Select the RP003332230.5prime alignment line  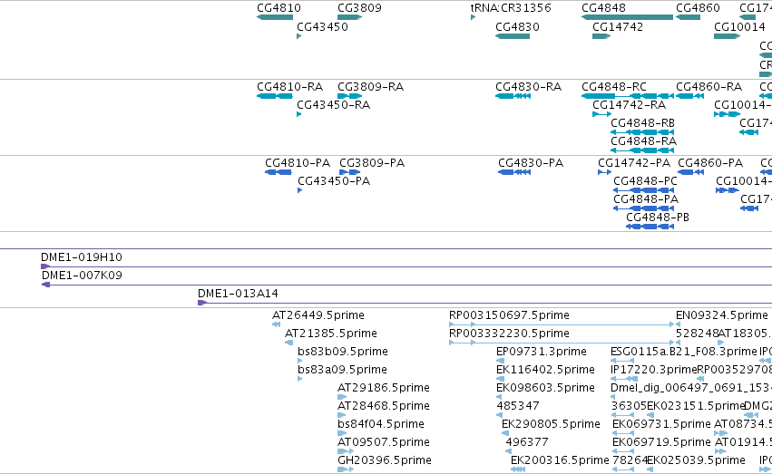[562, 343]
